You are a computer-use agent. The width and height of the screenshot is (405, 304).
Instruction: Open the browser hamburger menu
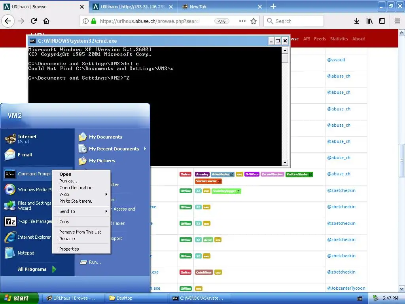click(x=397, y=21)
